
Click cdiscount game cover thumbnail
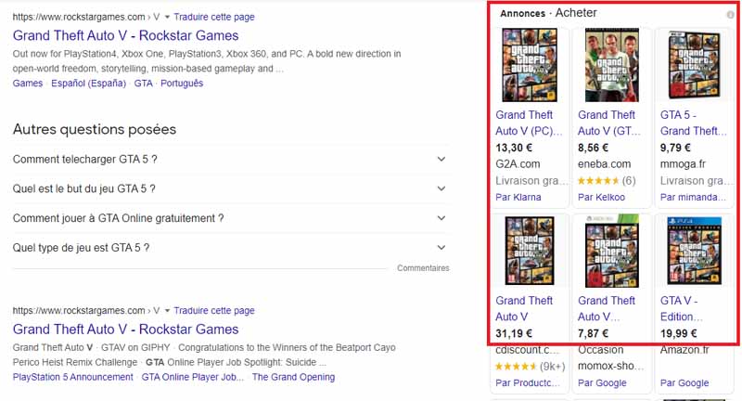point(530,251)
